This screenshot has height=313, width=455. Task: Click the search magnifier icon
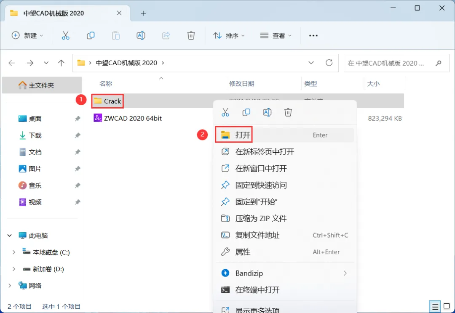tap(439, 63)
